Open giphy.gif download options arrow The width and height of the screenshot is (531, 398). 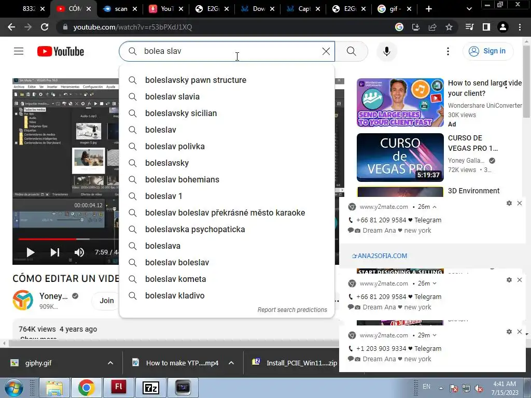click(x=110, y=363)
